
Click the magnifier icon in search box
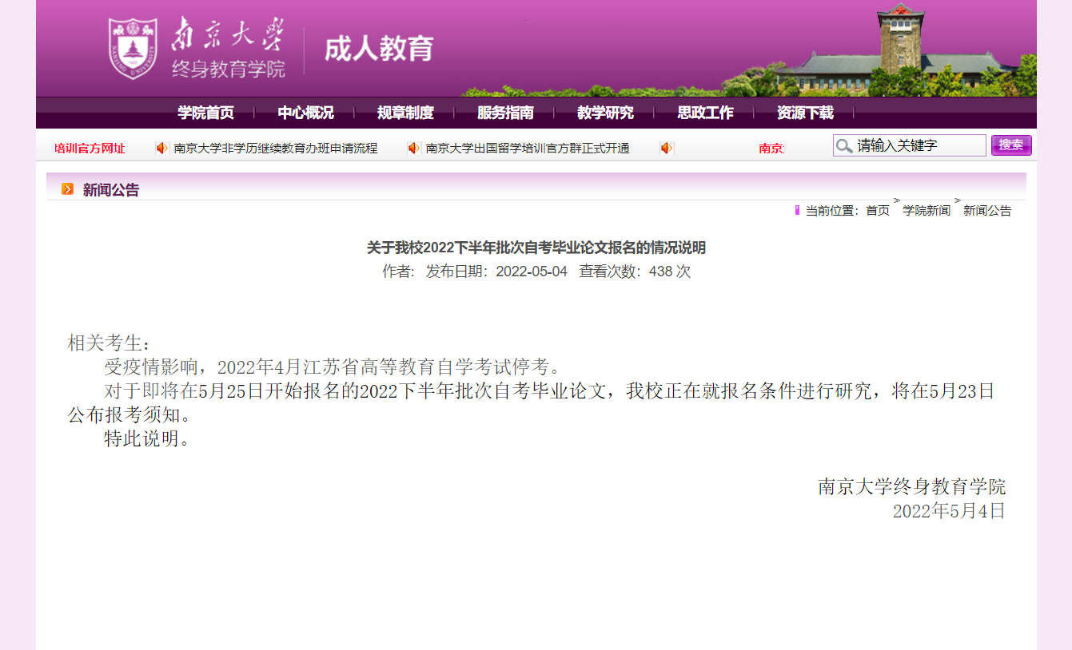pyautogui.click(x=843, y=145)
